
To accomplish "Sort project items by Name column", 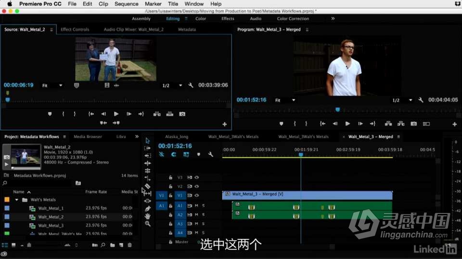I will tap(19, 192).
